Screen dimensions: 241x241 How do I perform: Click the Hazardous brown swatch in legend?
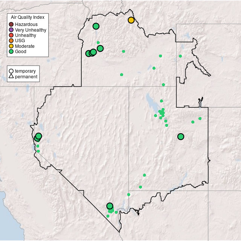(x=11, y=24)
